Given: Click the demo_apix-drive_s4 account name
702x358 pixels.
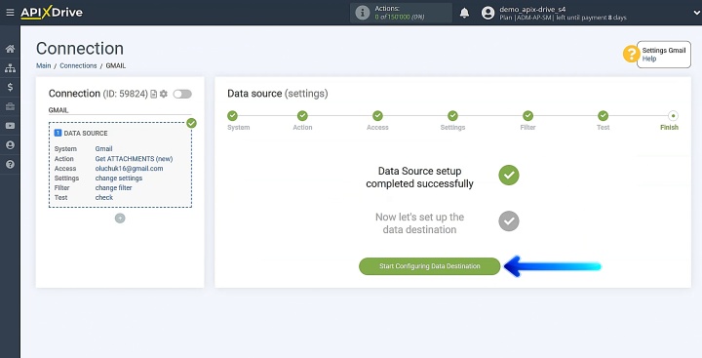Looking at the screenshot, I should click(x=532, y=9).
